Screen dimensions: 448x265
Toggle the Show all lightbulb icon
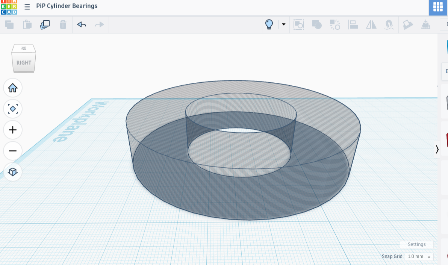coord(269,24)
